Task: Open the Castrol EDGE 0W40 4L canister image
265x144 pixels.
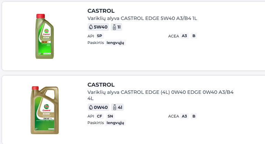Action: coord(45,110)
